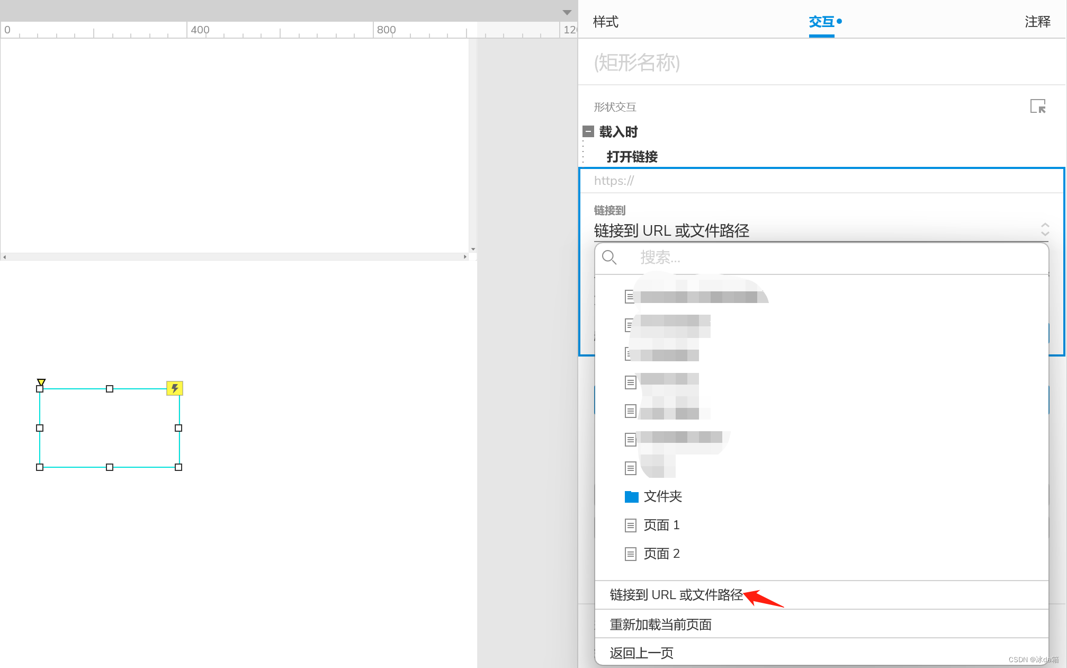Open the 链接到 dropdown selector
The width and height of the screenshot is (1067, 668).
coord(821,230)
